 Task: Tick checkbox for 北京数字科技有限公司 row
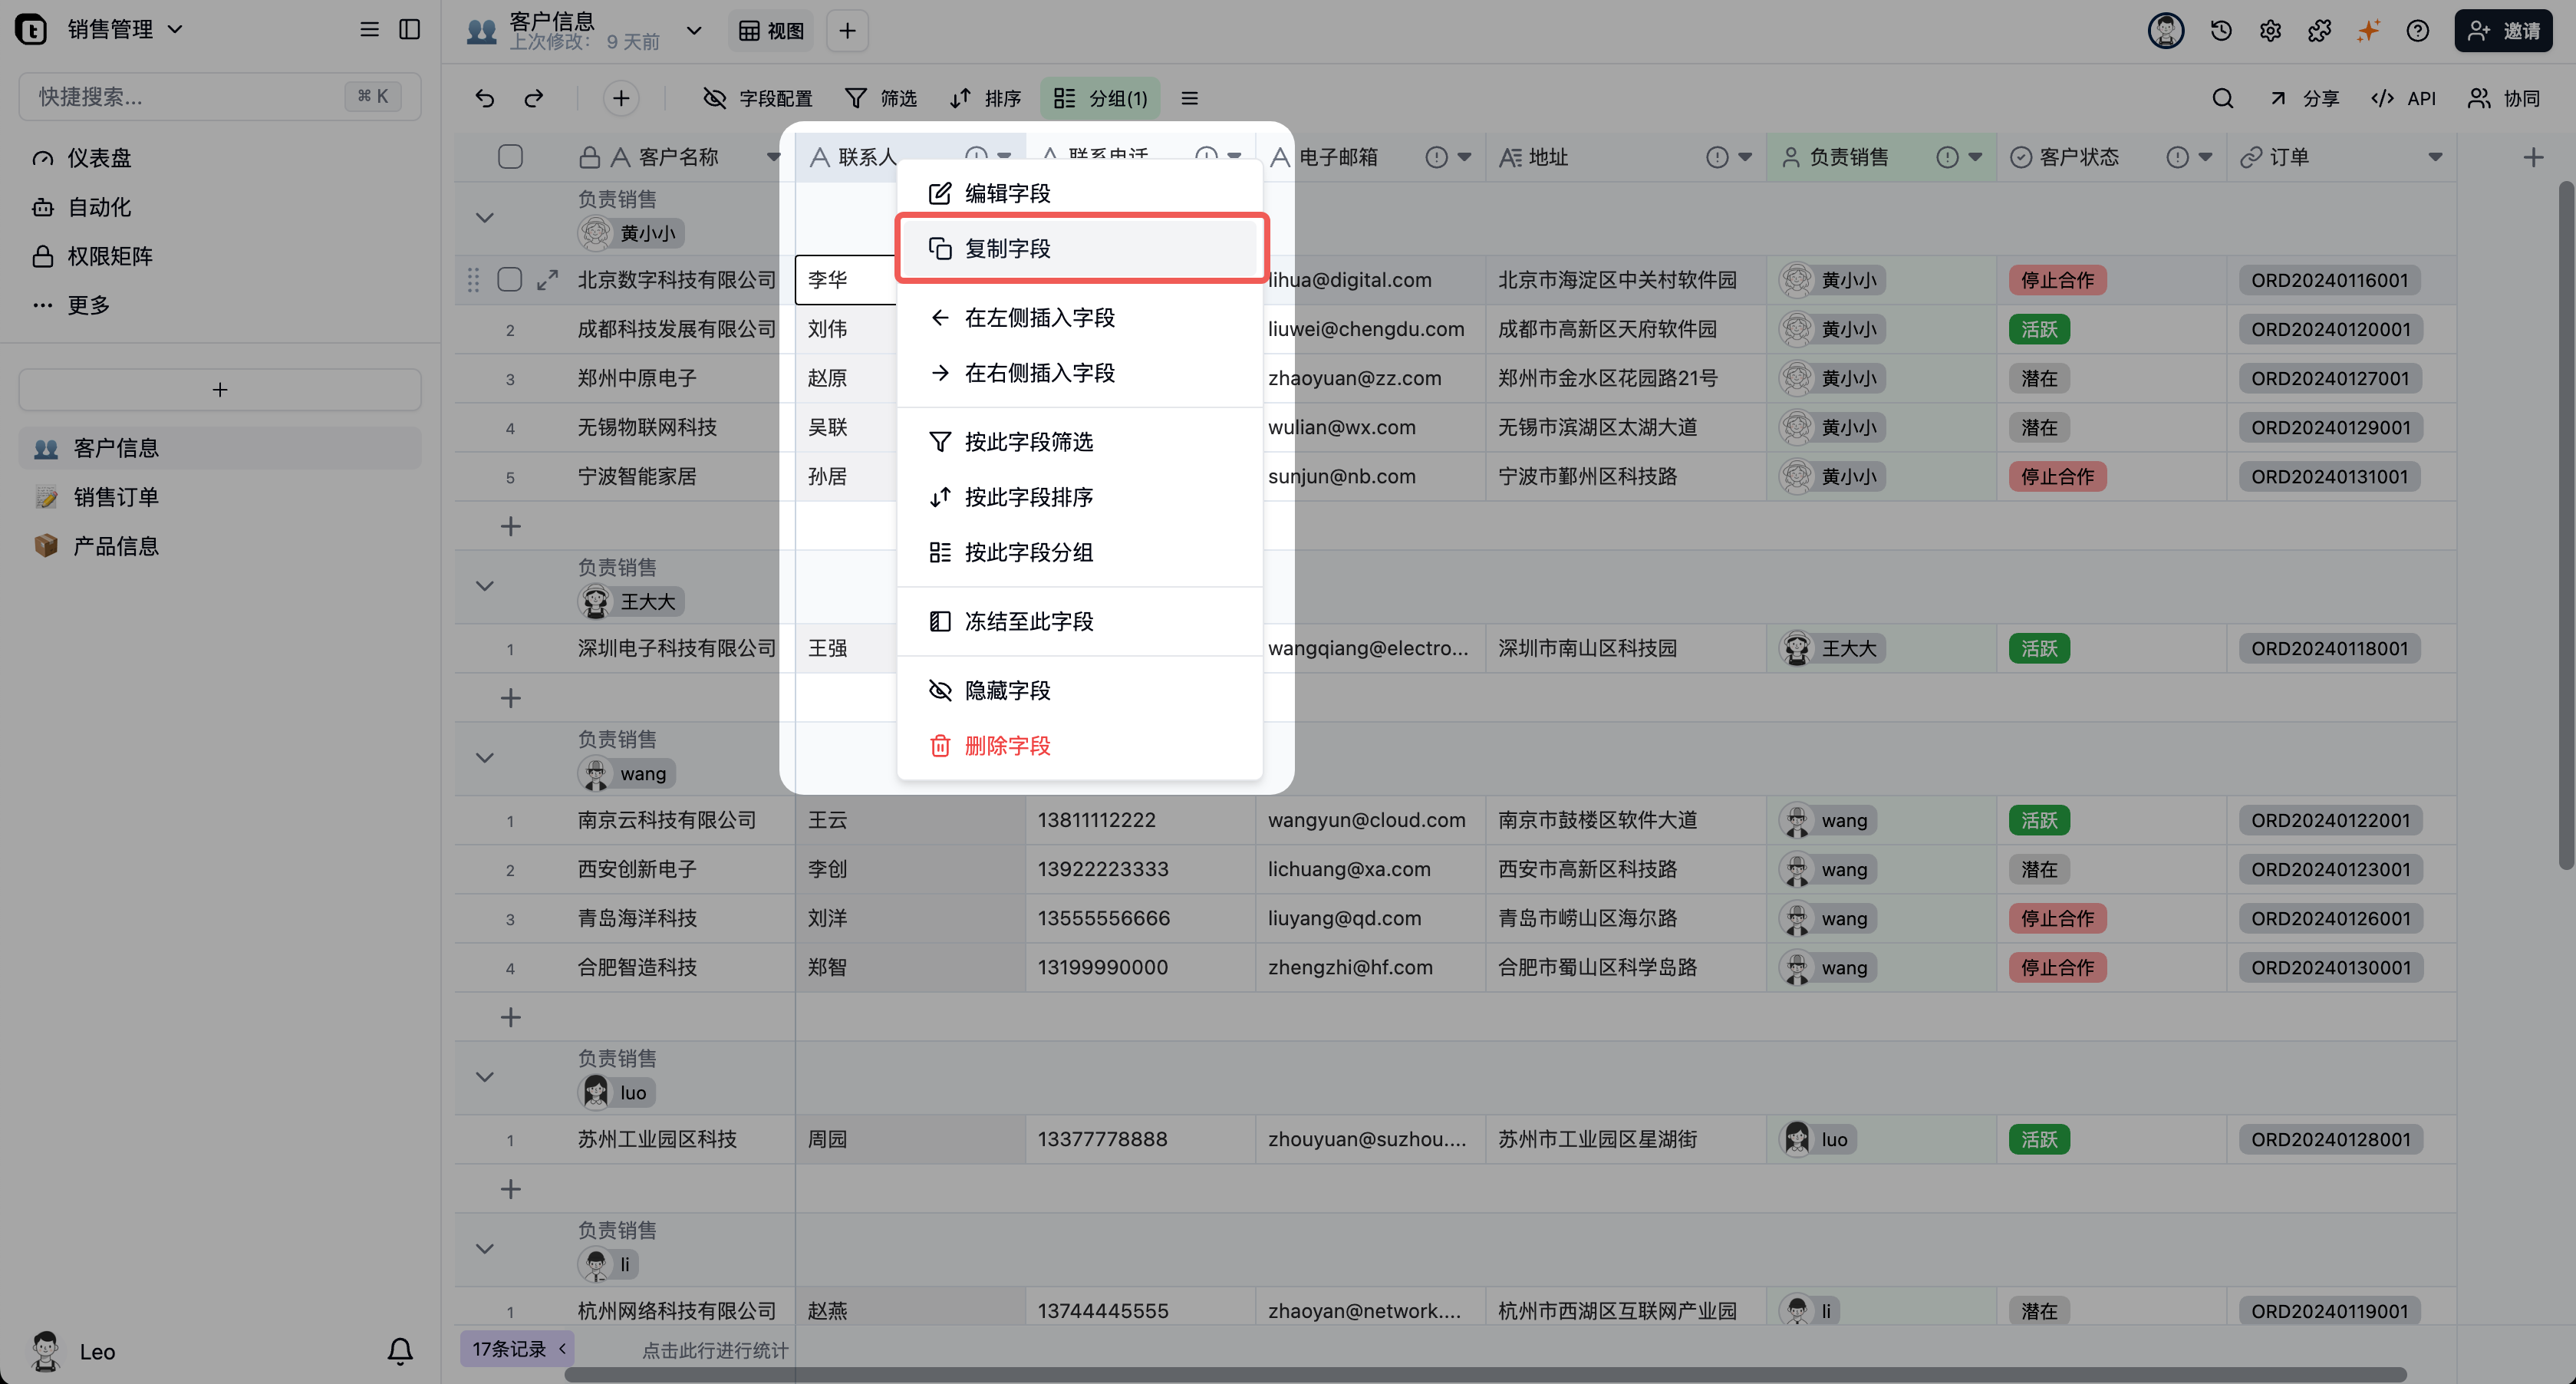click(510, 279)
